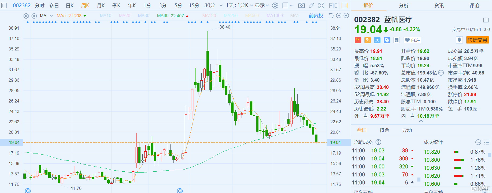Image resolution: width=492 pixels, height=193 pixels.
Task: Open the 分析 tab
Action: [x=404, y=5]
